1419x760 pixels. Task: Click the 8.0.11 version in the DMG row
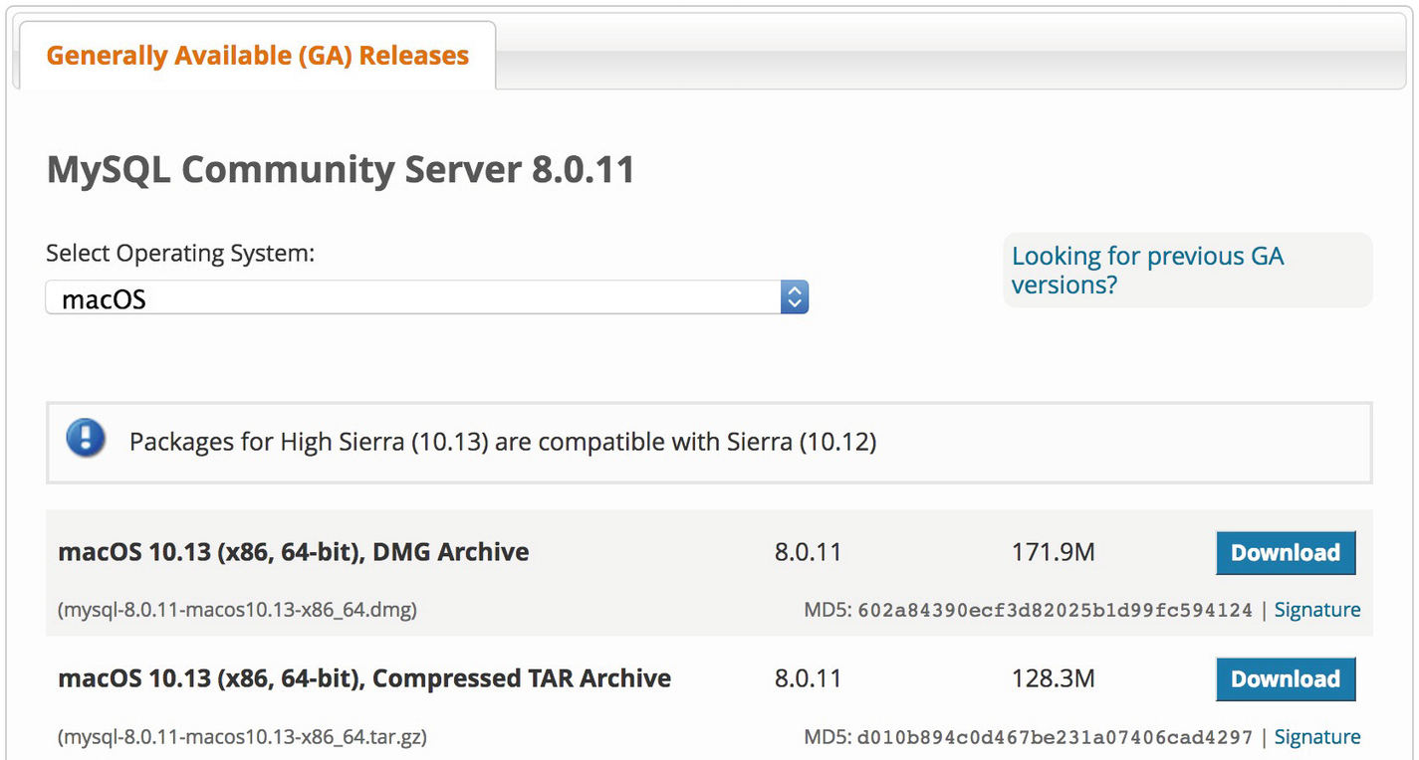click(x=808, y=552)
